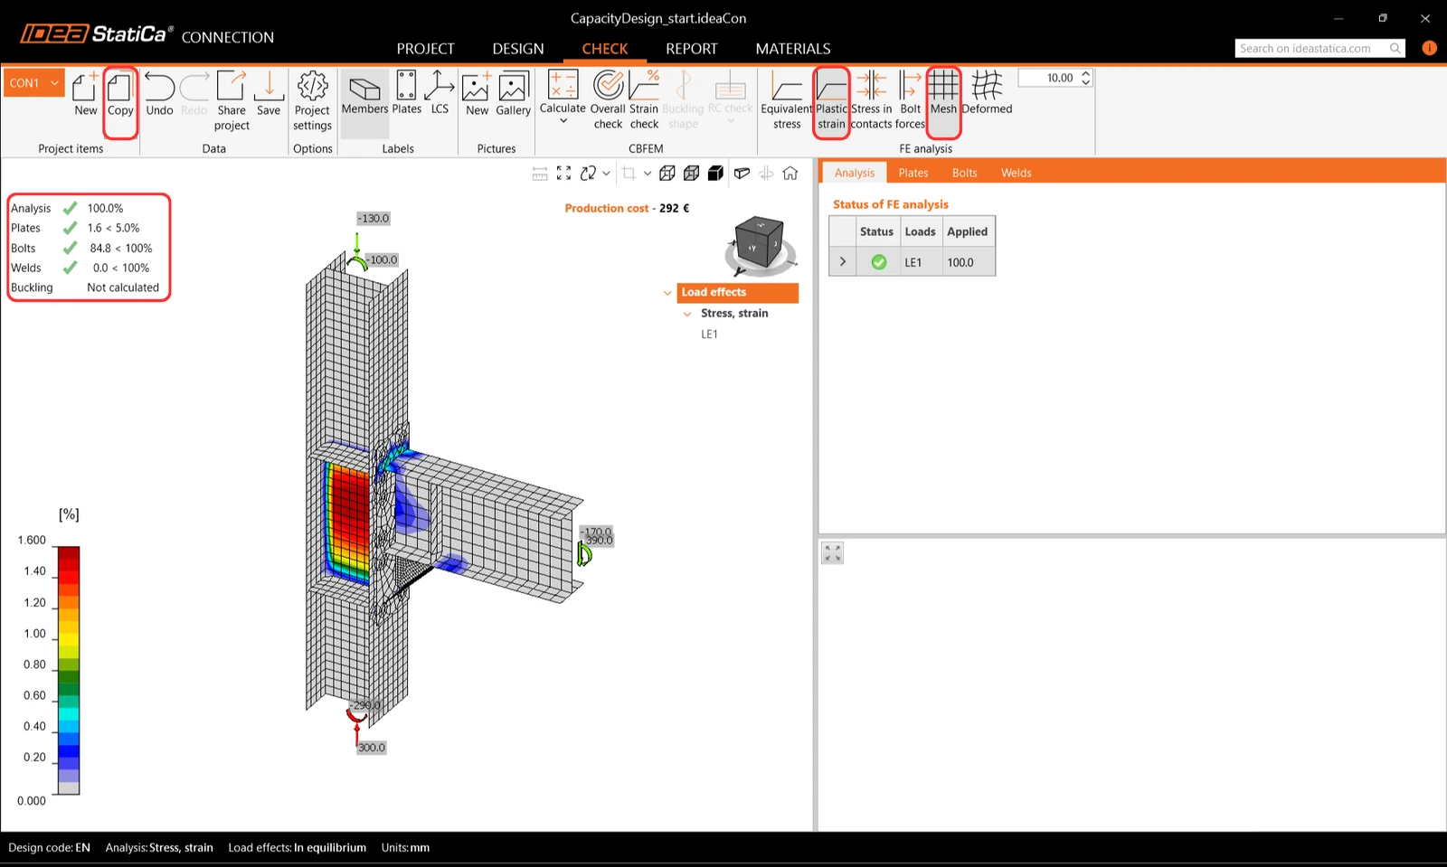Viewport: 1447px width, 867px height.
Task: Select solid view cube icon
Action: point(715,173)
